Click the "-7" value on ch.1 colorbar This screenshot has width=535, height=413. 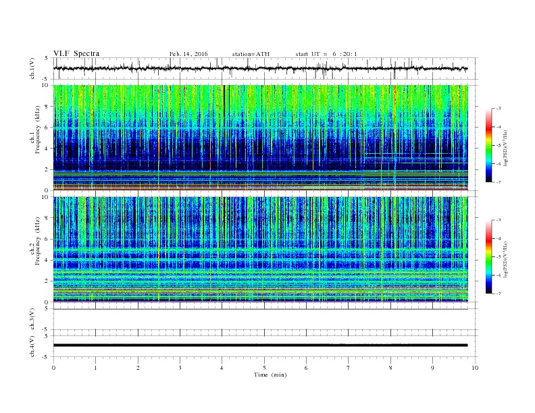(499, 182)
